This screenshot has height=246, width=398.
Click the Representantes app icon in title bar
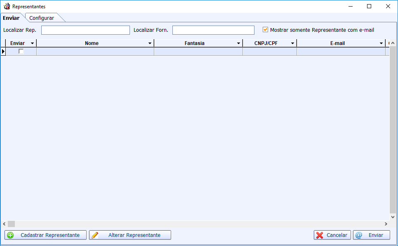point(7,7)
